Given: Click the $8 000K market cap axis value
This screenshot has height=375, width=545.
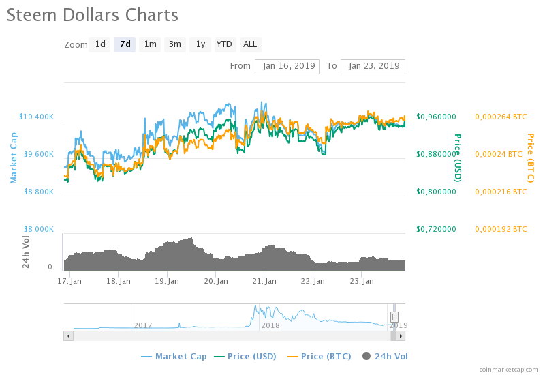Looking at the screenshot, I should (39, 229).
